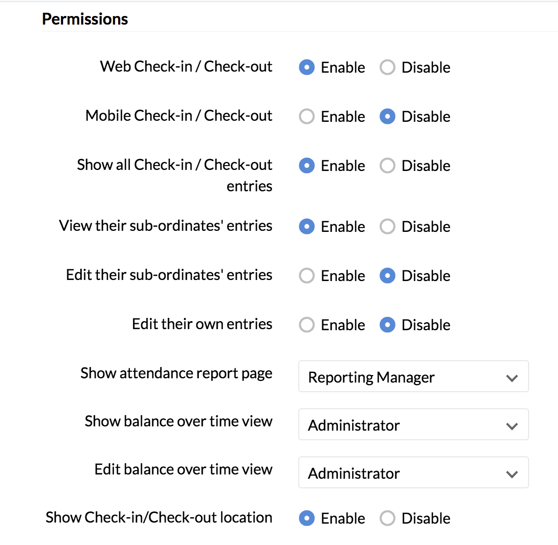
Task: Disable Web Check-in / Check-out
Action: [x=387, y=67]
